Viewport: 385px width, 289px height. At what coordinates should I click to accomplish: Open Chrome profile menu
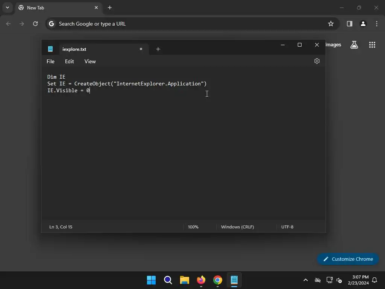click(x=363, y=24)
